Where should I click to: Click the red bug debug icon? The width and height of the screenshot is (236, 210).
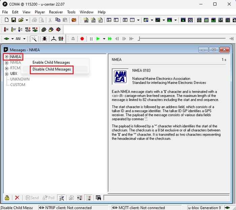pos(45,39)
